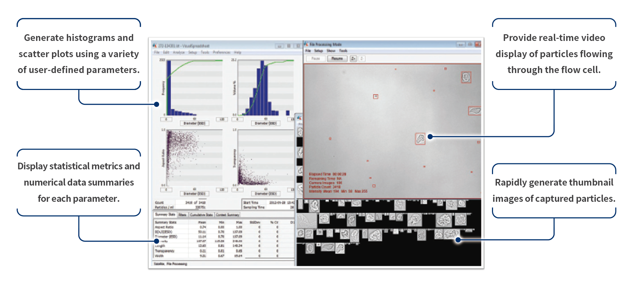This screenshot has height=284, width=633.
Task: Click the Z- zoom out button
Action: pos(362,59)
